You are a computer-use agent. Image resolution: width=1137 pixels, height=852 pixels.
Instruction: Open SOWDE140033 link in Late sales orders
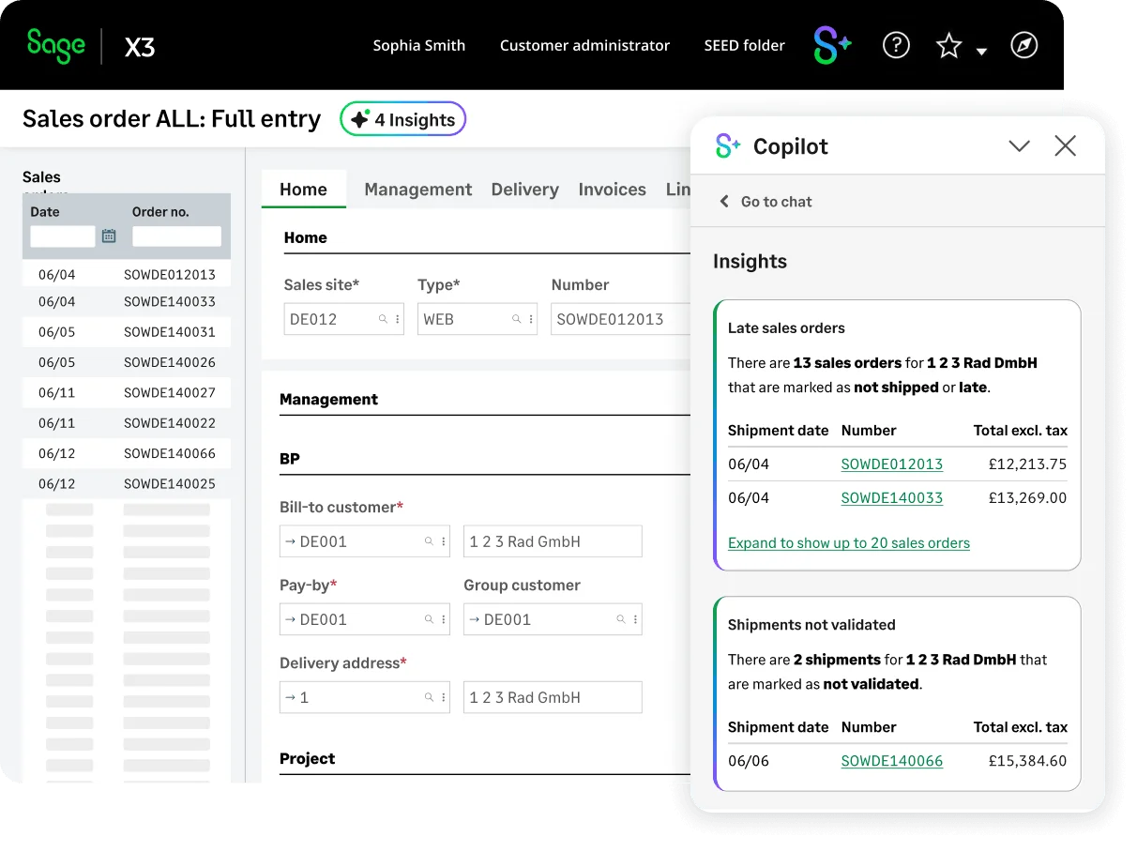pos(892,497)
